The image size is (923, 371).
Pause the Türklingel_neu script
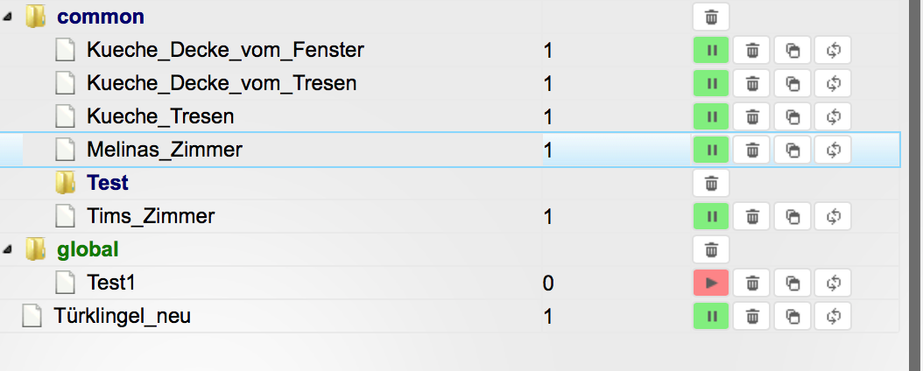(711, 316)
